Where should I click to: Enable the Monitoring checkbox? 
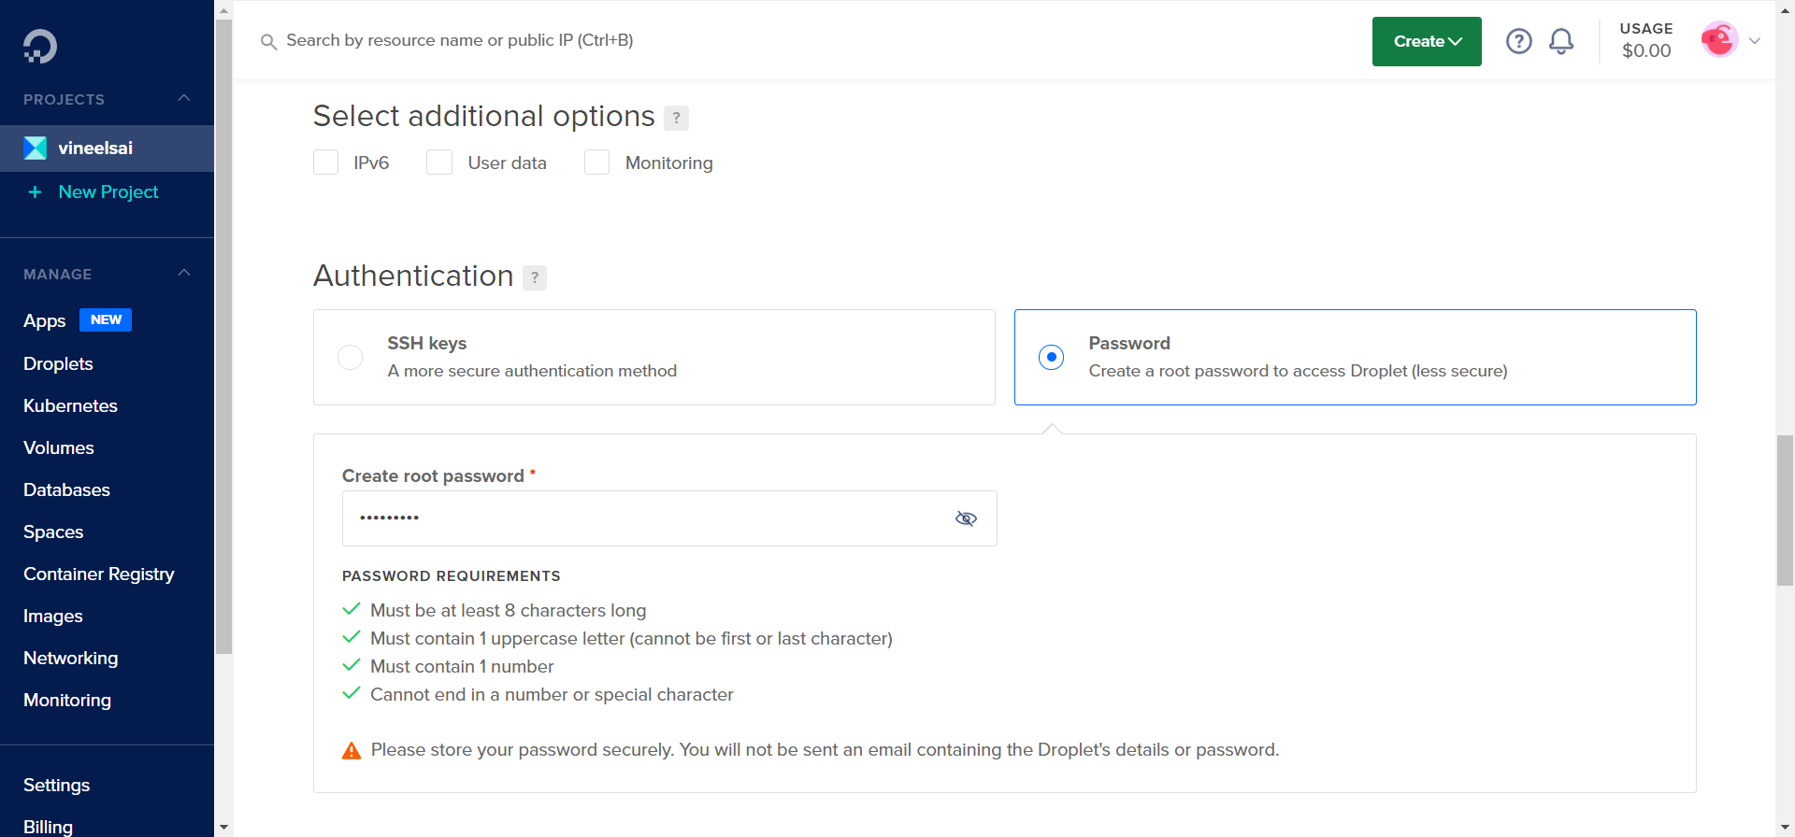(596, 162)
